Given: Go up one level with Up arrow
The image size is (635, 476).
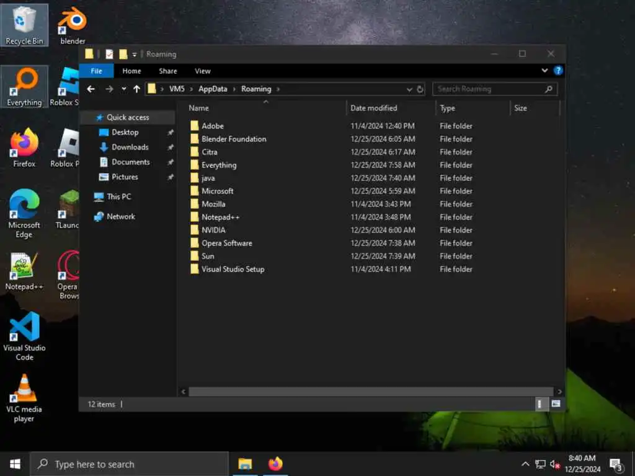Looking at the screenshot, I should tap(136, 89).
